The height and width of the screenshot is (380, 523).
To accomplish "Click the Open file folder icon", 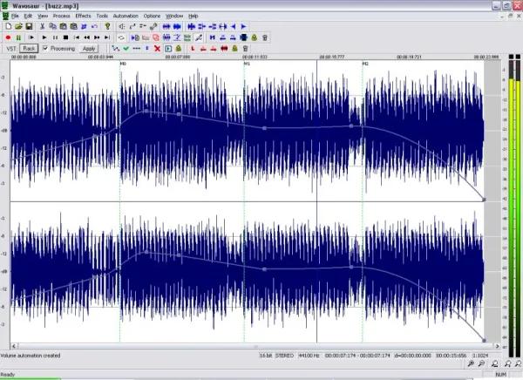I will (18, 27).
